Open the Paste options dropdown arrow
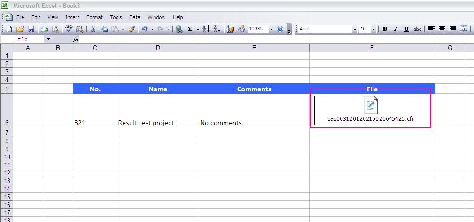The image size is (474, 222). coord(123,29)
